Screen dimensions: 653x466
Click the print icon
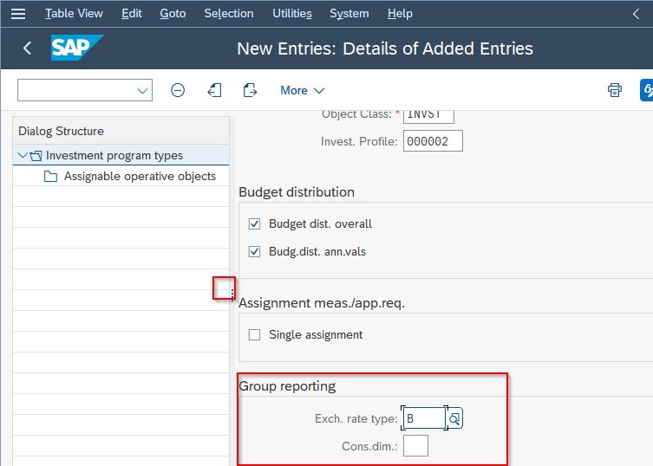point(615,90)
